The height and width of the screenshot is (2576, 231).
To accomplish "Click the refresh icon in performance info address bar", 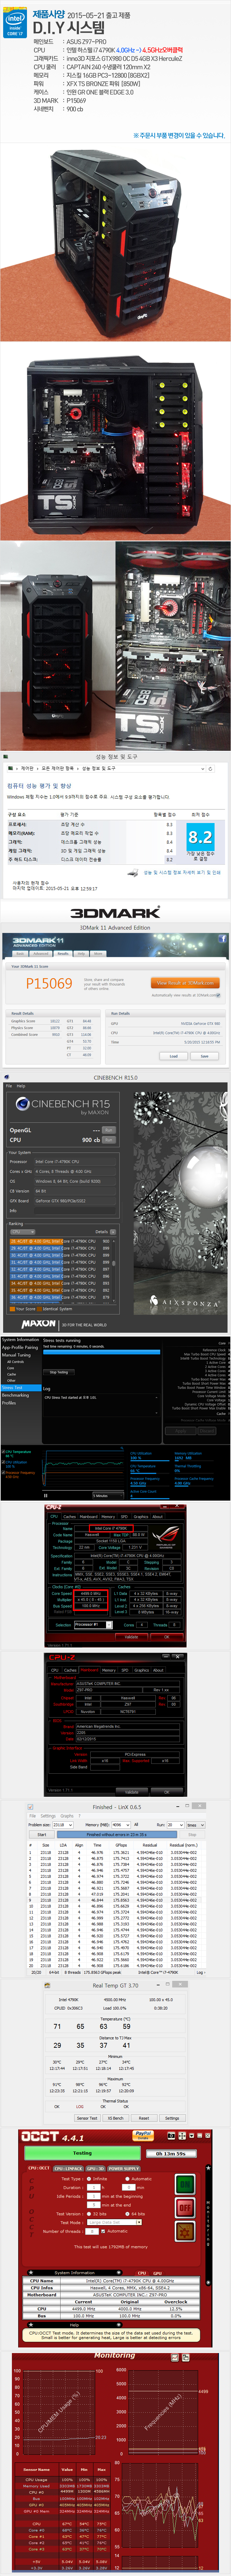I will [x=210, y=769].
